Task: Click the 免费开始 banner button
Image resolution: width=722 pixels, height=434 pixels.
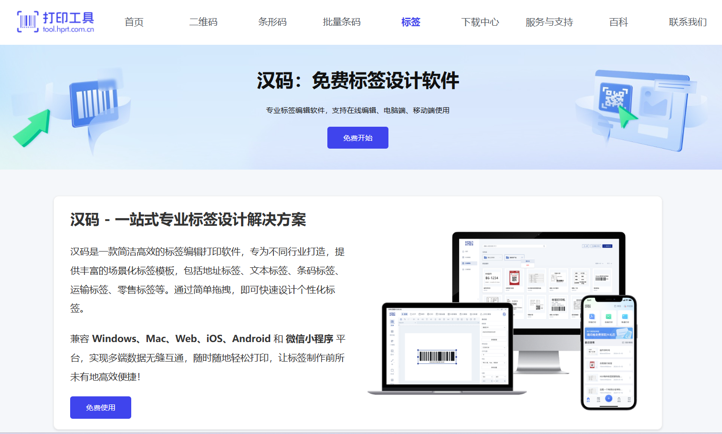Action: pyautogui.click(x=358, y=138)
